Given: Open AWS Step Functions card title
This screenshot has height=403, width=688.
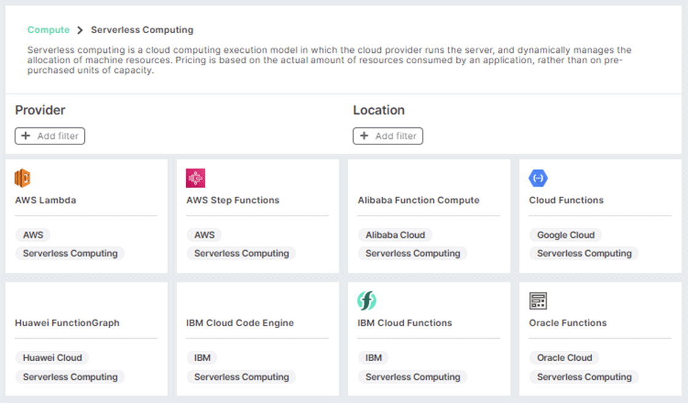Looking at the screenshot, I should (x=233, y=200).
